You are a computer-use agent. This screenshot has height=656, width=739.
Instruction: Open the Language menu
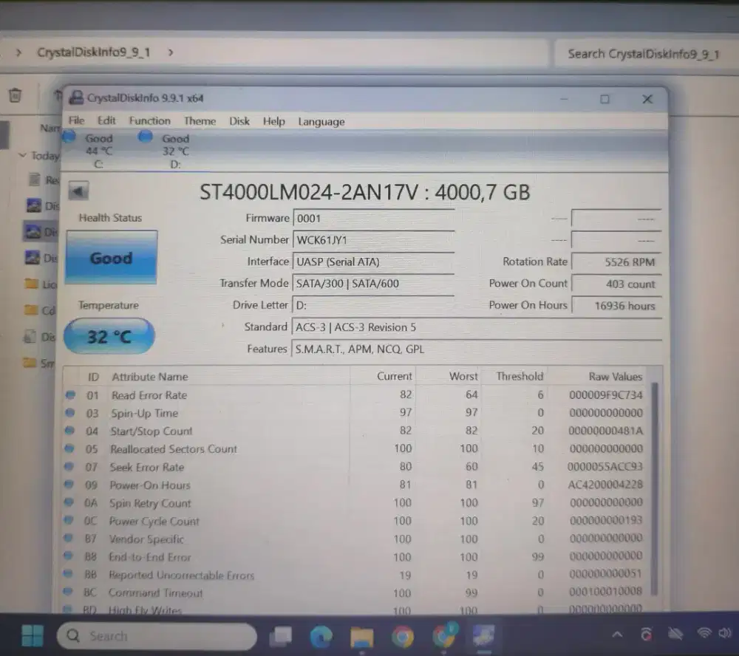point(321,122)
